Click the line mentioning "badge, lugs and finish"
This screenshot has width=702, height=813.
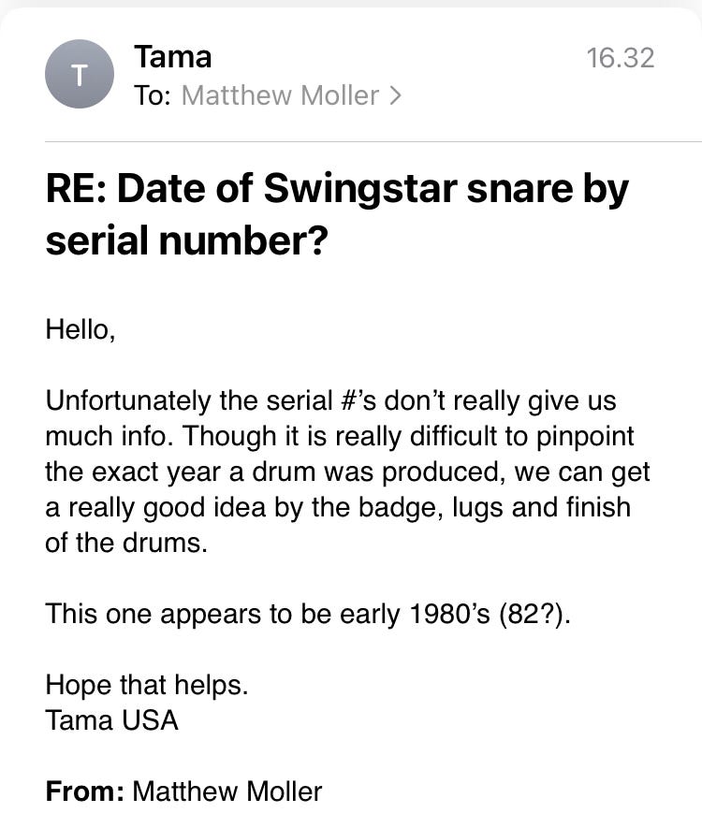pyautogui.click(x=338, y=507)
